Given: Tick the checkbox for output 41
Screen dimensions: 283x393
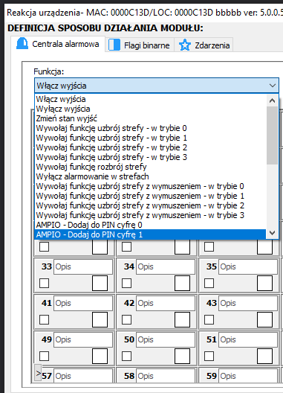Looking at the screenshot, I should [x=45, y=320].
